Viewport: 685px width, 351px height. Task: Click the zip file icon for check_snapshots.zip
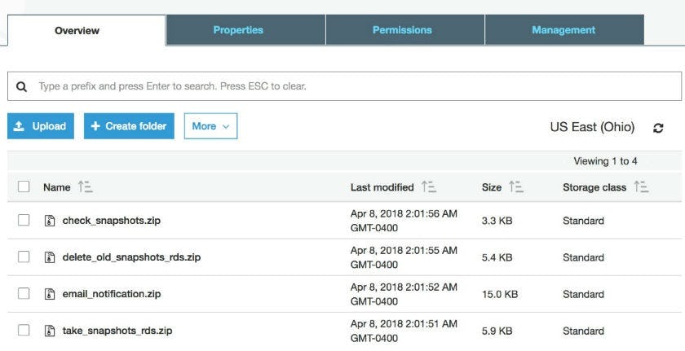point(49,221)
